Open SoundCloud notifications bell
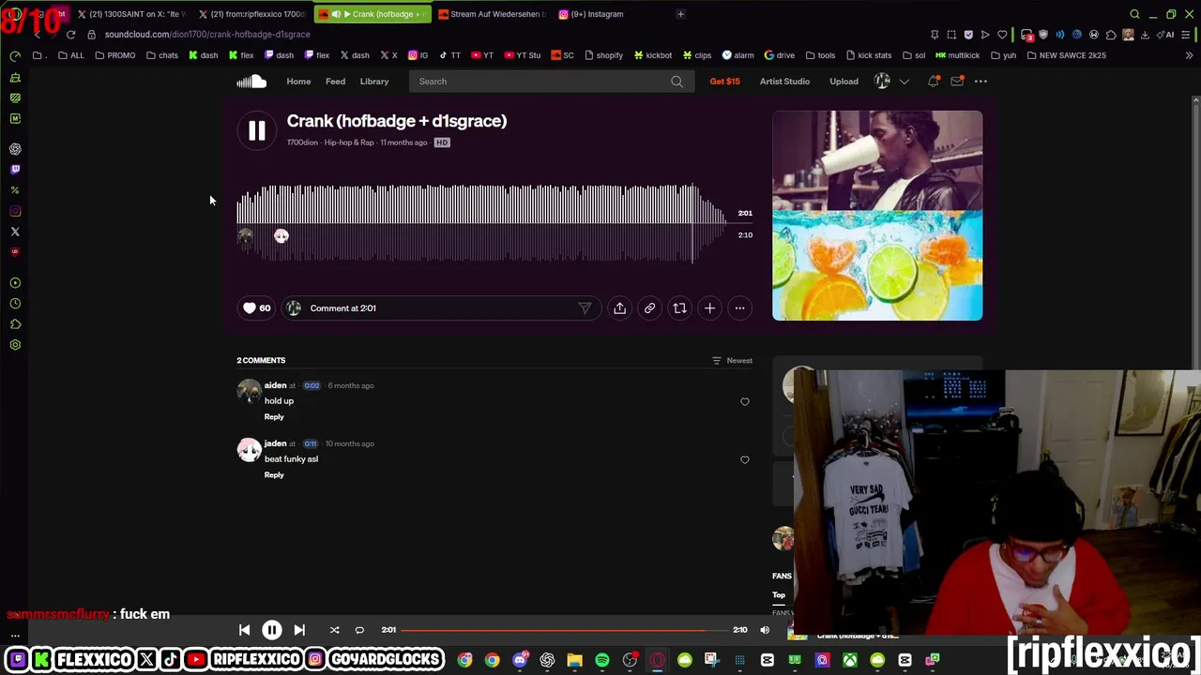Viewport: 1201px width, 675px height. coord(933,82)
